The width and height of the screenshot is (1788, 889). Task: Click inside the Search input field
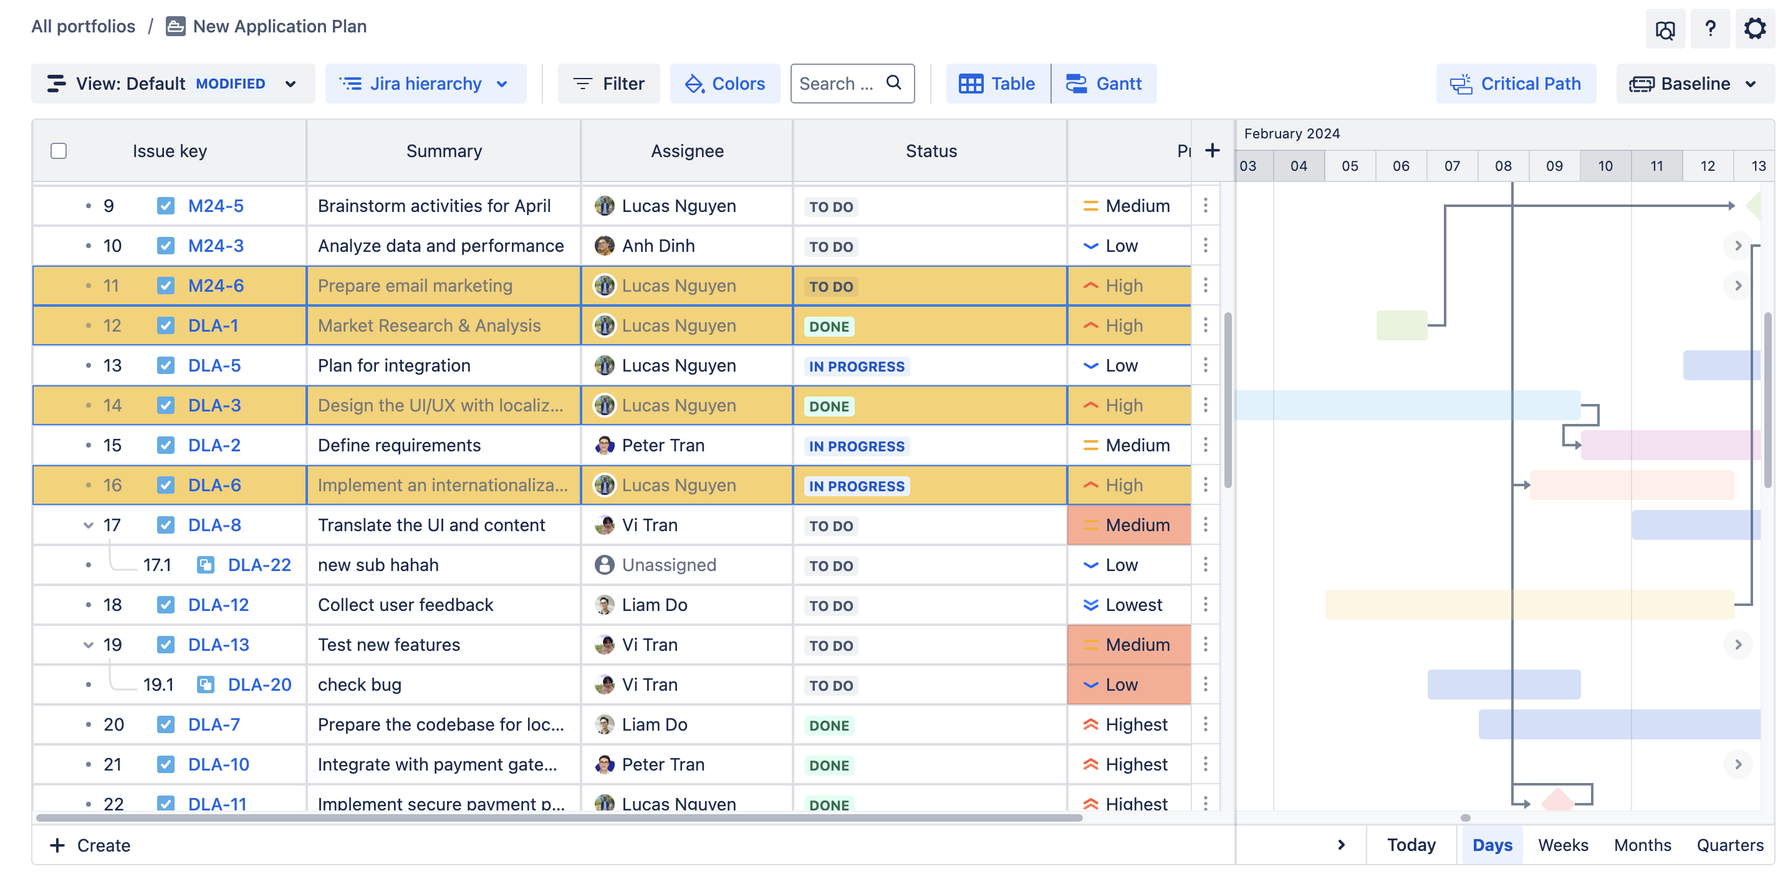(x=837, y=84)
